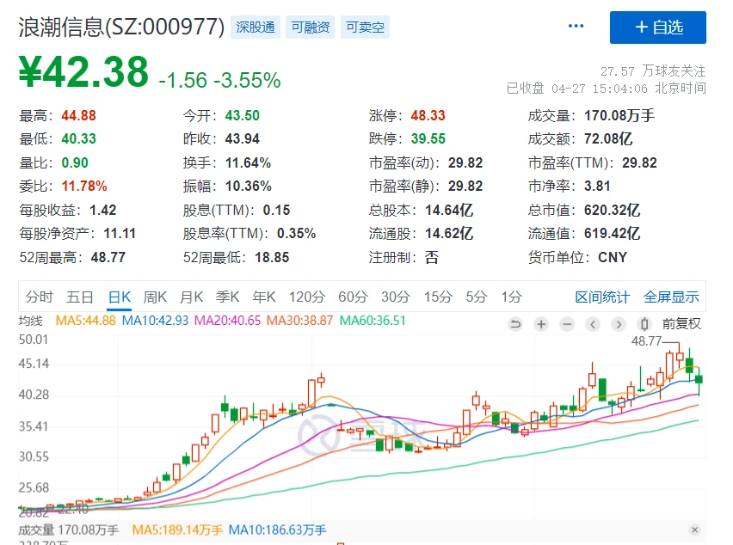Toggle the MA60 moving average legend
This screenshot has width=733, height=545.
373,321
